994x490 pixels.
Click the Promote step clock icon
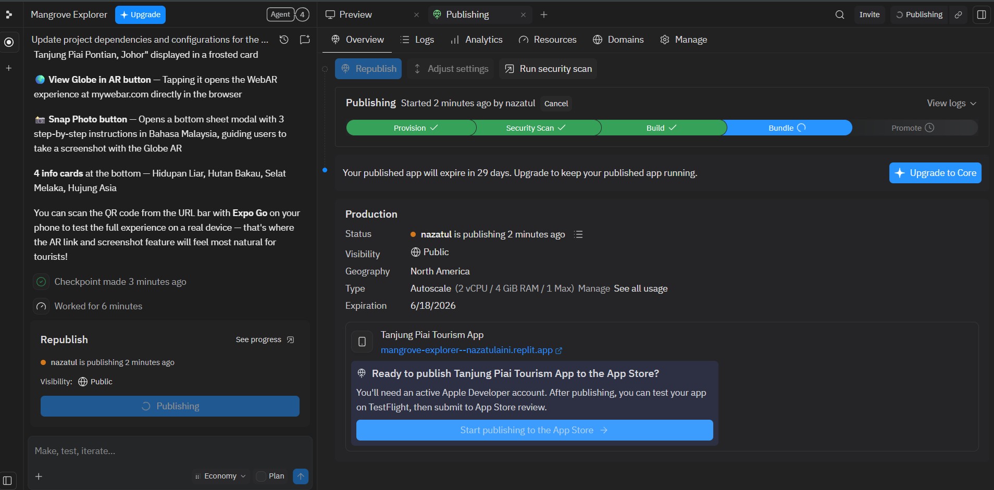point(929,128)
